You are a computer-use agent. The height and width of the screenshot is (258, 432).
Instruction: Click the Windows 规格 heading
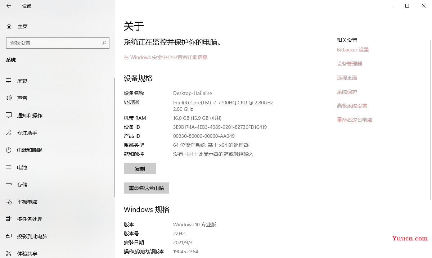147,209
